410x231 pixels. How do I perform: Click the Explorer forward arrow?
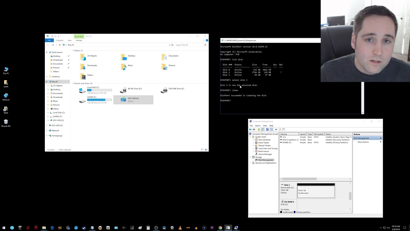coord(53,45)
